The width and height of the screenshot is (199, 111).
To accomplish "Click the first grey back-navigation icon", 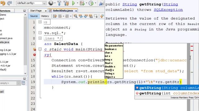I will pyautogui.click(x=60, y=16).
